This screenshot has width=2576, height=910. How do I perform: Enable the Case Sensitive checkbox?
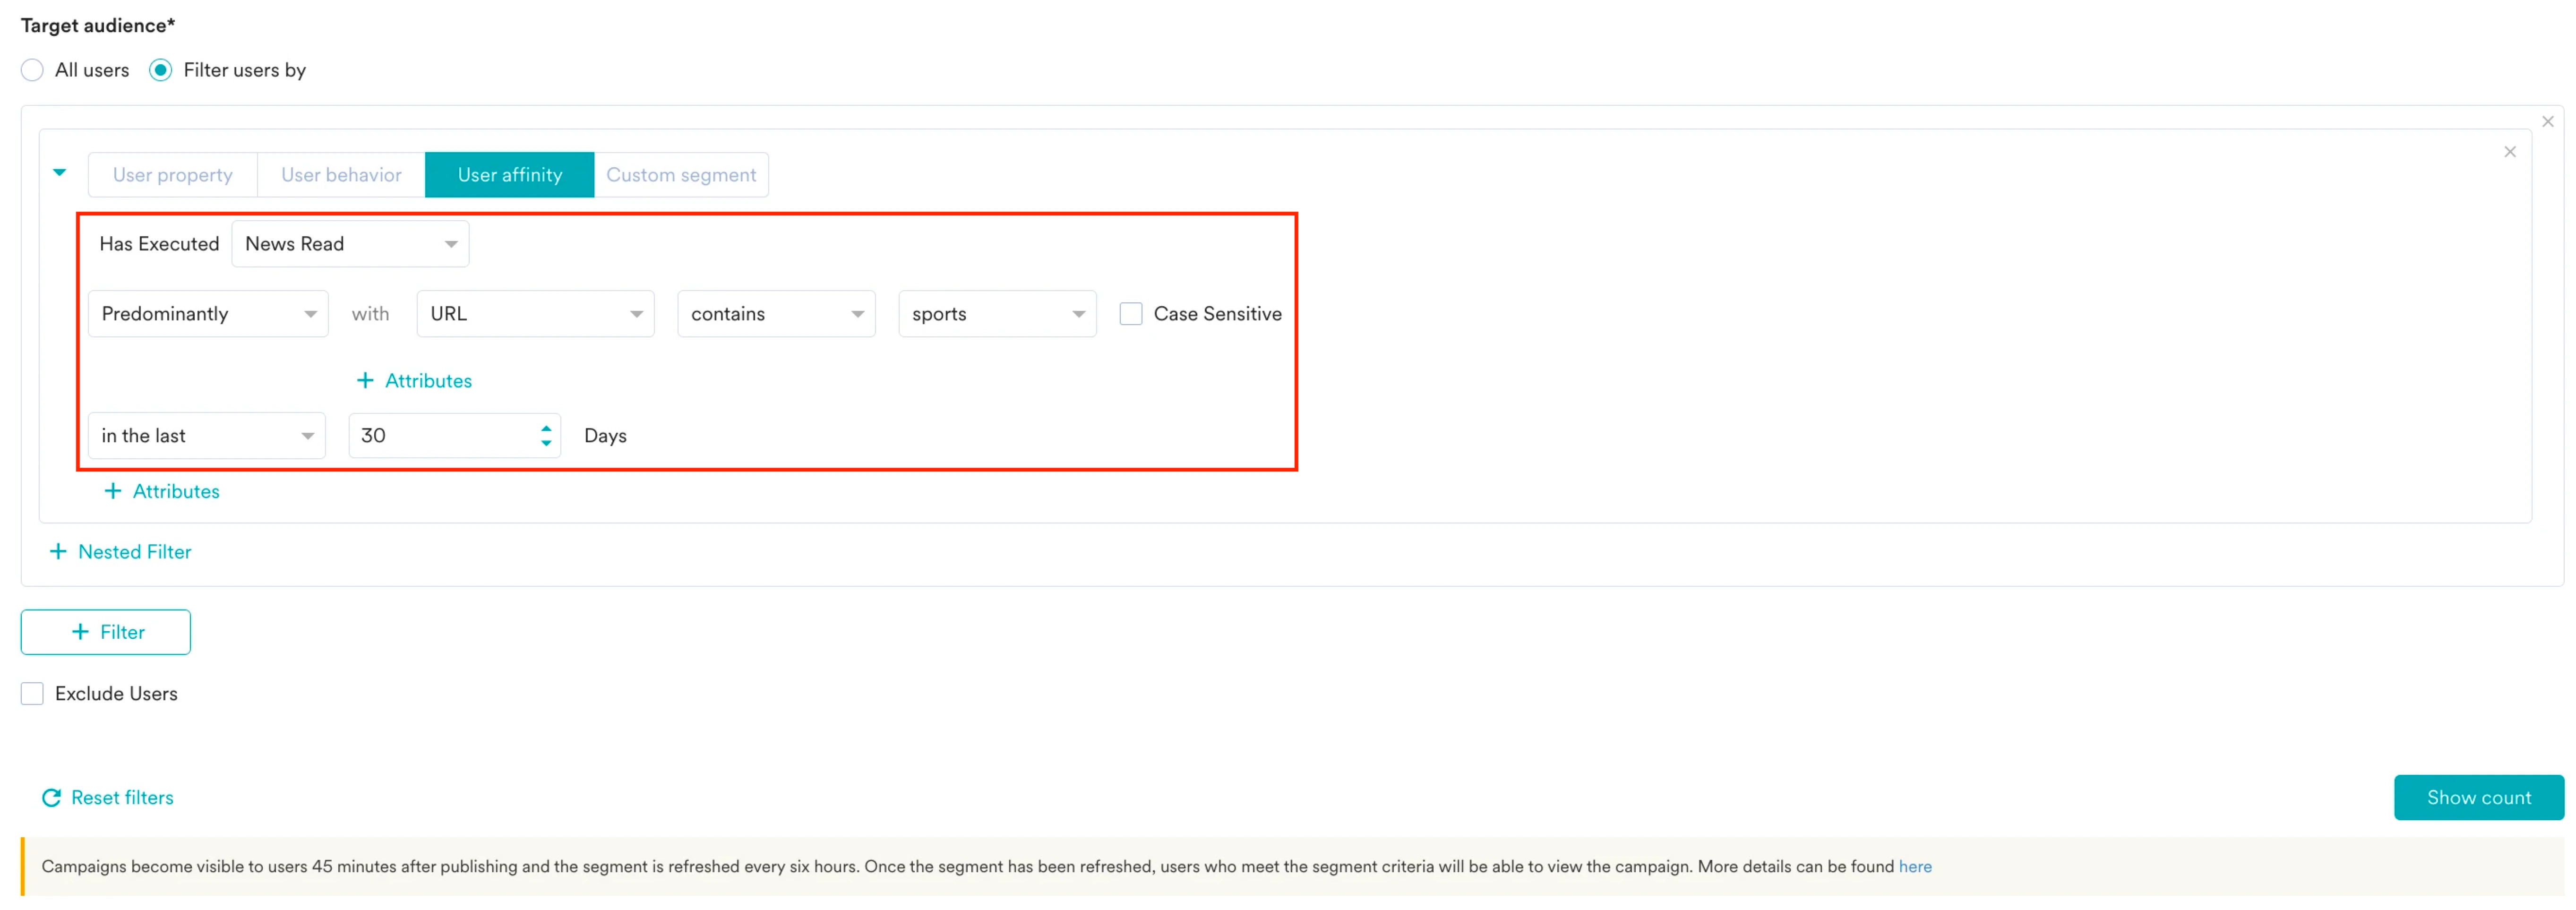1130,314
